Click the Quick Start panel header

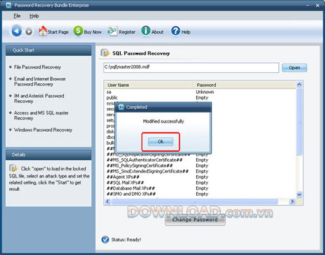48,50
